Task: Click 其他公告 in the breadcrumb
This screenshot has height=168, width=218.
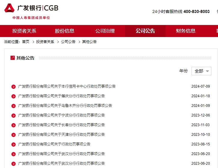Action: point(89,42)
